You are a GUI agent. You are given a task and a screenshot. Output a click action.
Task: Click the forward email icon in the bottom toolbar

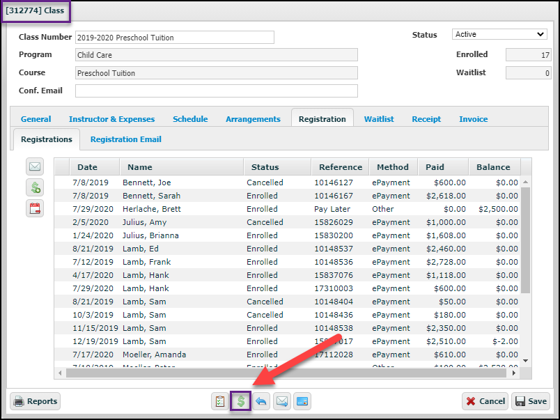click(x=282, y=401)
